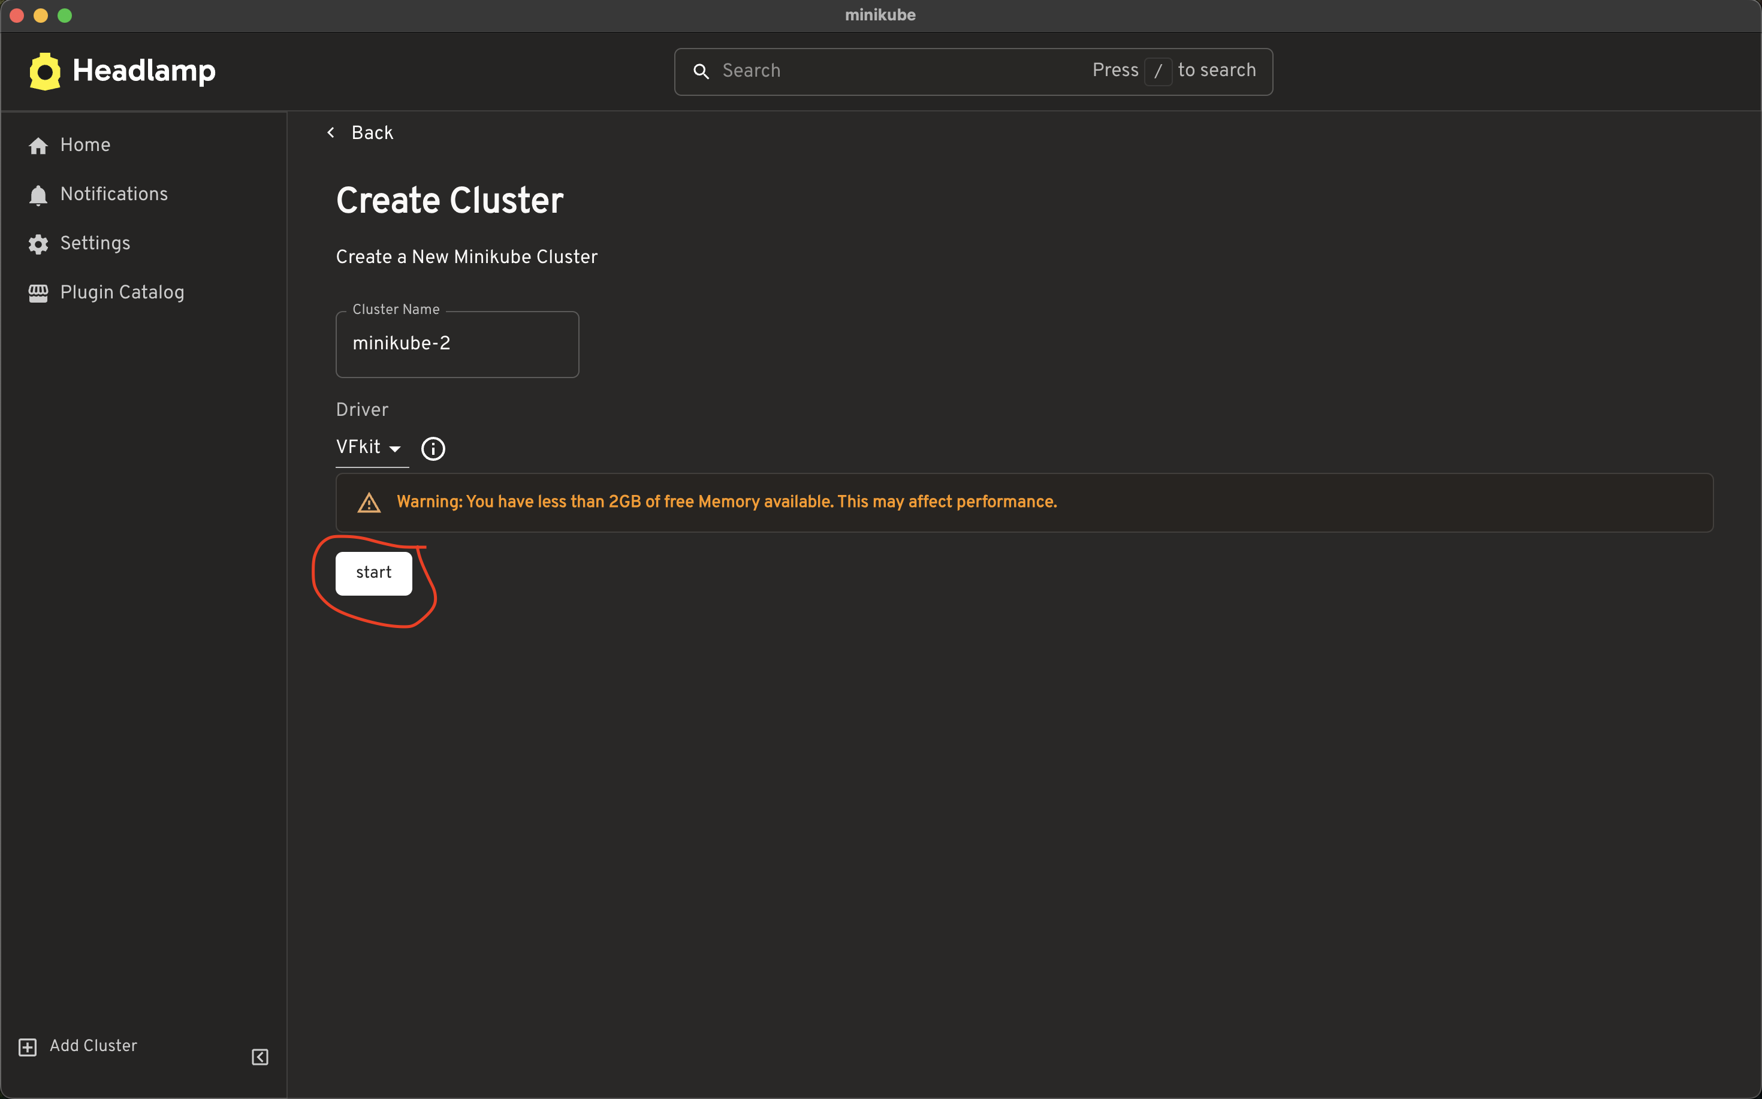Click the info icon next to VFkit driver
The height and width of the screenshot is (1099, 1762).
(x=433, y=448)
